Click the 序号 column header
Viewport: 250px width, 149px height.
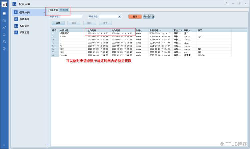55,30
